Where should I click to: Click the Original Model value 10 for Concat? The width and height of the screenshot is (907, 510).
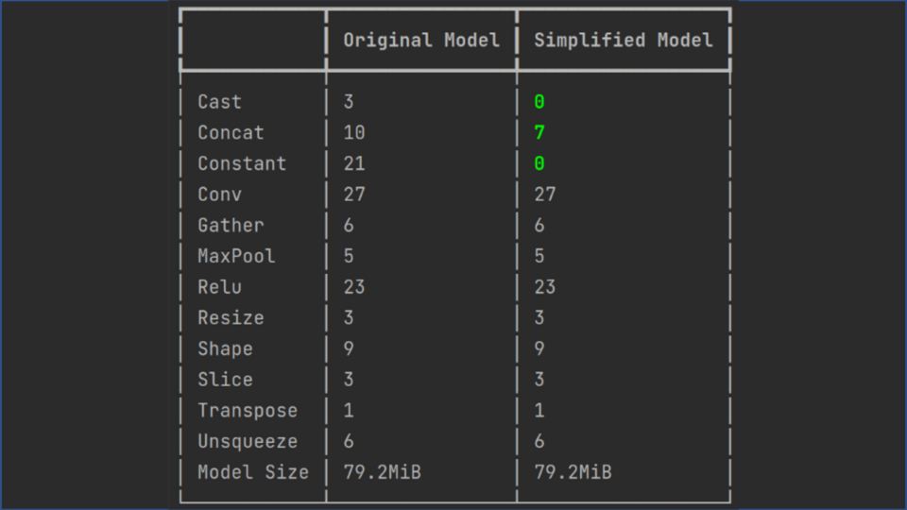click(x=354, y=133)
